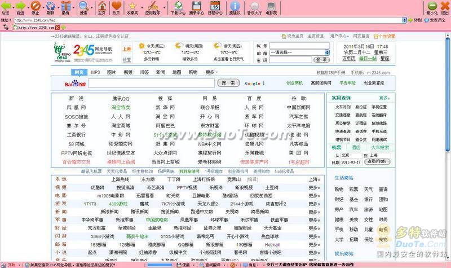Click the blue progress bar in status bar

(x=160, y=265)
